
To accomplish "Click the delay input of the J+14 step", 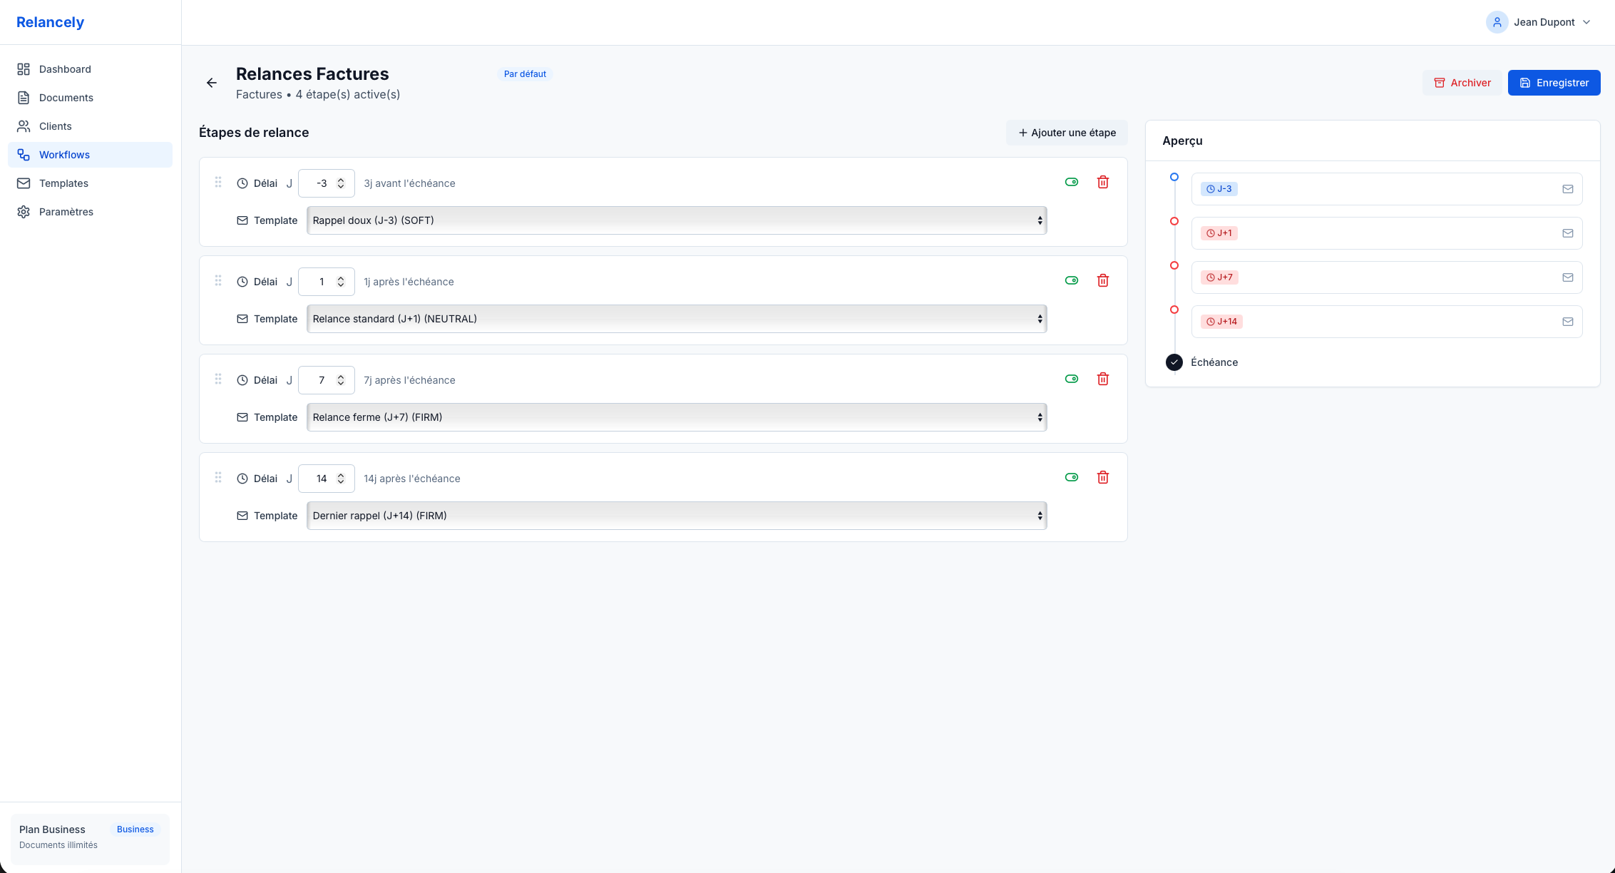I will point(322,478).
